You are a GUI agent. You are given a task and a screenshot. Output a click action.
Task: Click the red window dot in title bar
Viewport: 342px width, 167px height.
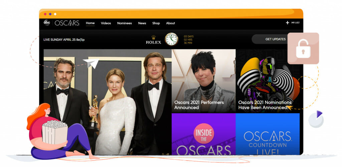(x=45, y=14)
